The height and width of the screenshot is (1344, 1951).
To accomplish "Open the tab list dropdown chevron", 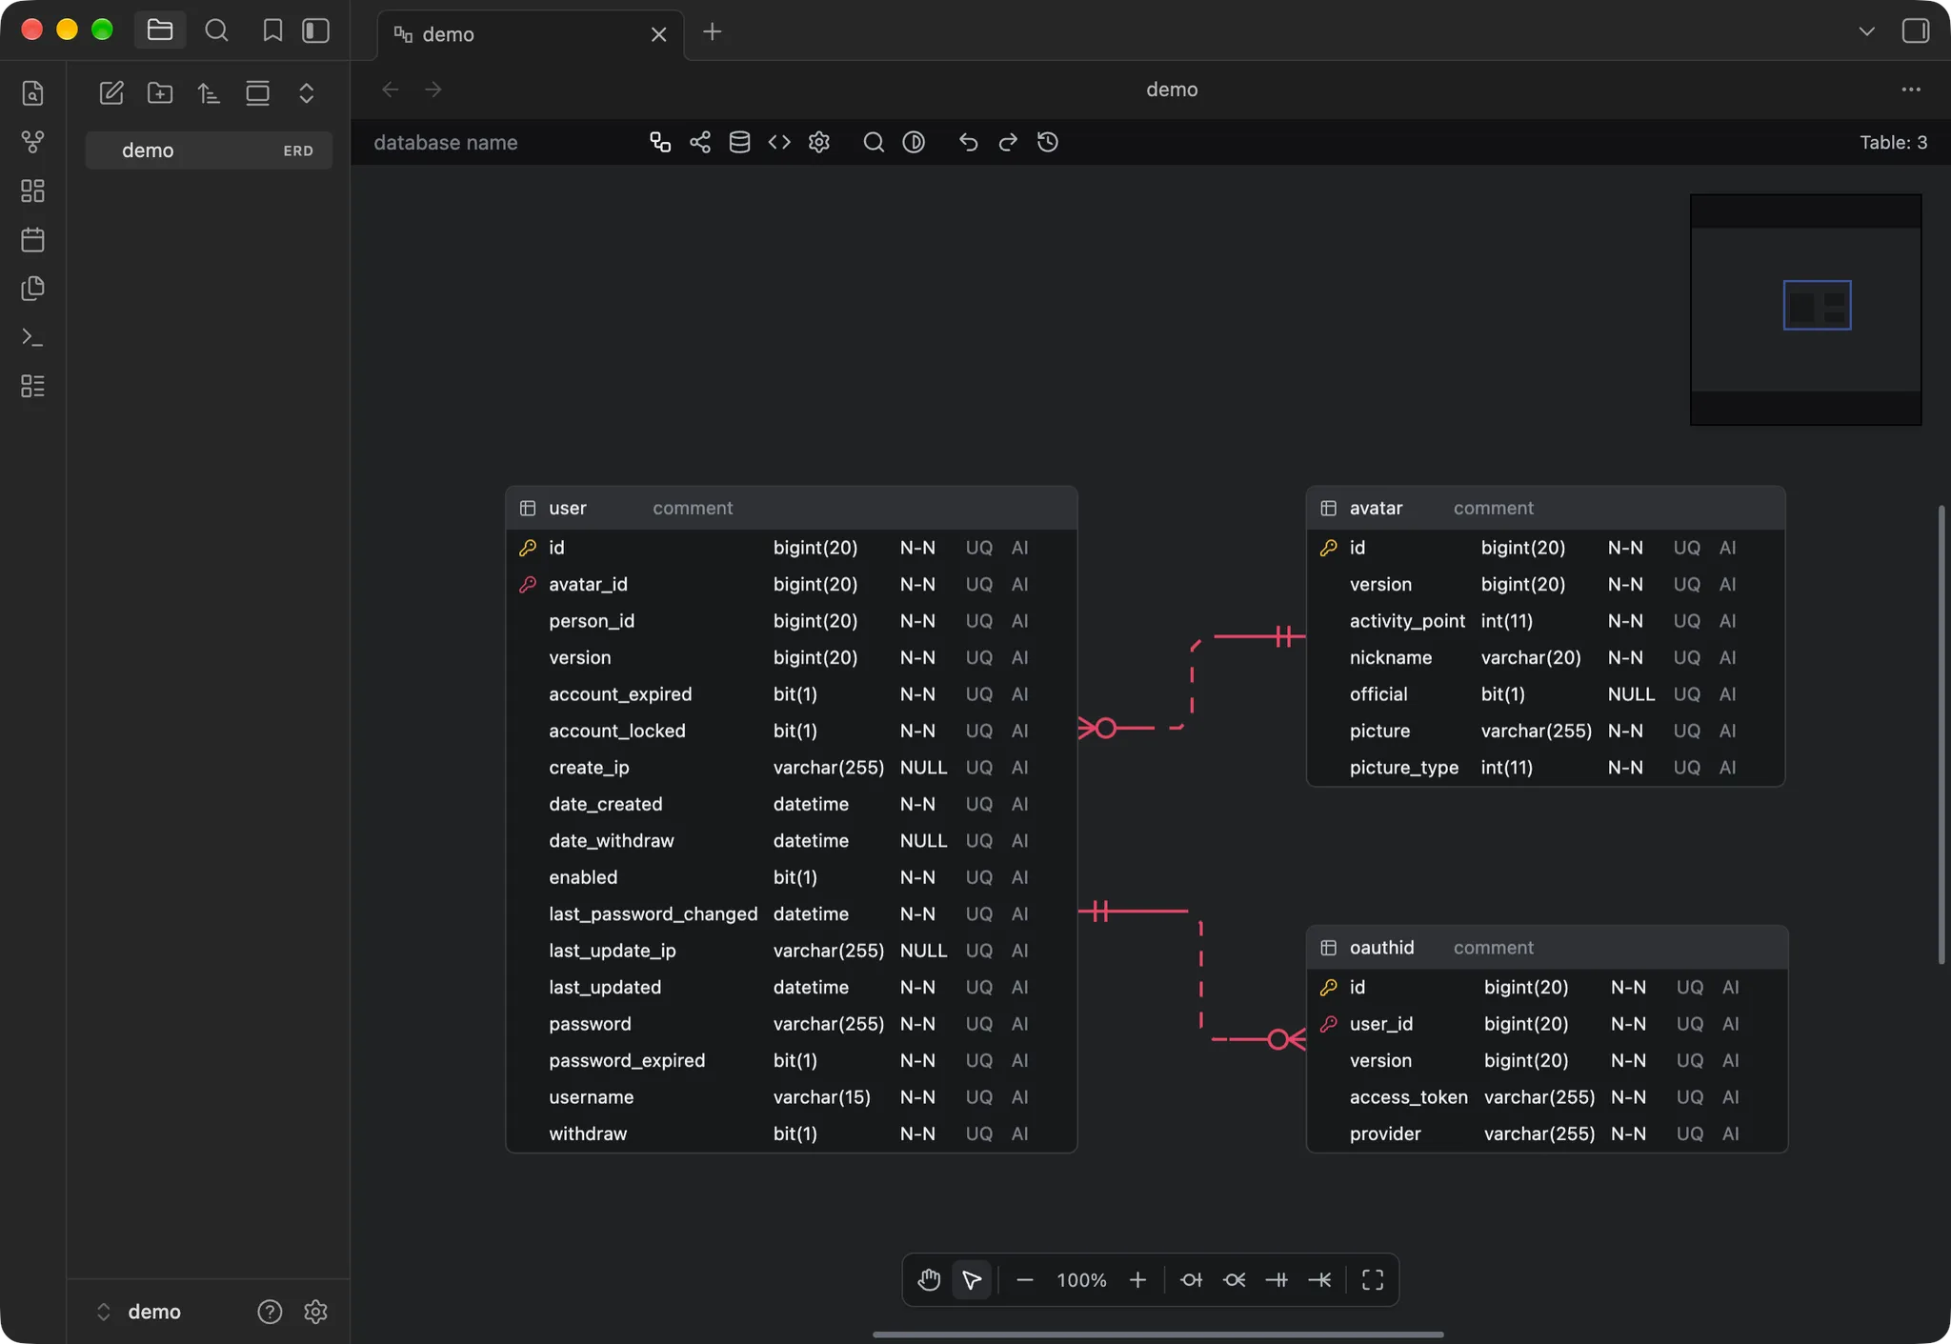I will (1866, 31).
